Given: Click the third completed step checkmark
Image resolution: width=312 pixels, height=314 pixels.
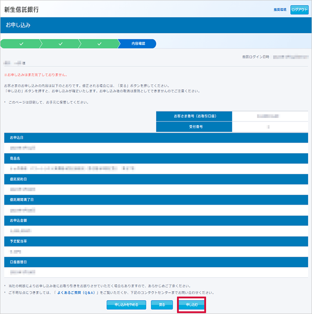Looking at the screenshot, I should click(x=99, y=44).
